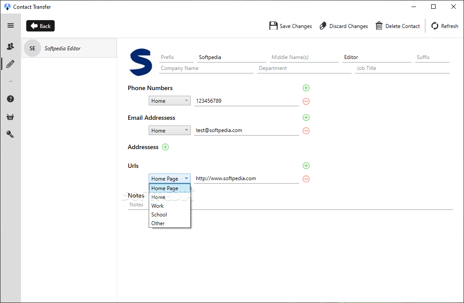Minimize the Contact Transfer window
Viewport: 464px width, 303px height.
point(414,7)
